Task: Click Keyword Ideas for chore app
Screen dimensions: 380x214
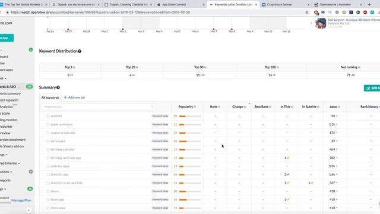Action: tap(160, 200)
